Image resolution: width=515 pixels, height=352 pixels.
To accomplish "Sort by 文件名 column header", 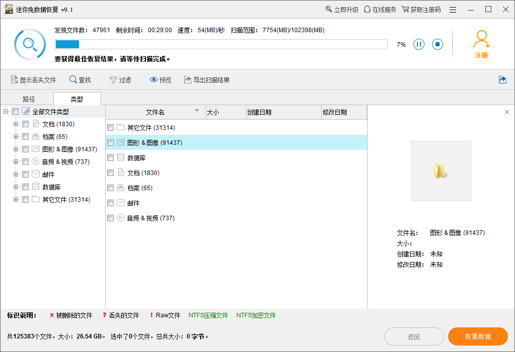I will (155, 112).
